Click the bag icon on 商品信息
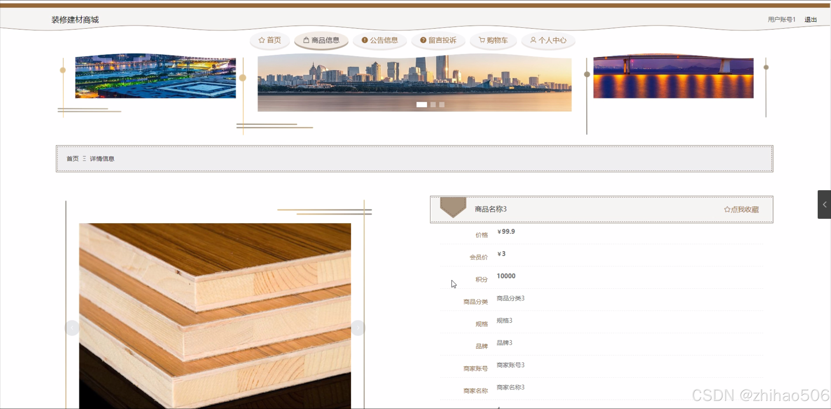The height and width of the screenshot is (409, 831). coord(306,40)
